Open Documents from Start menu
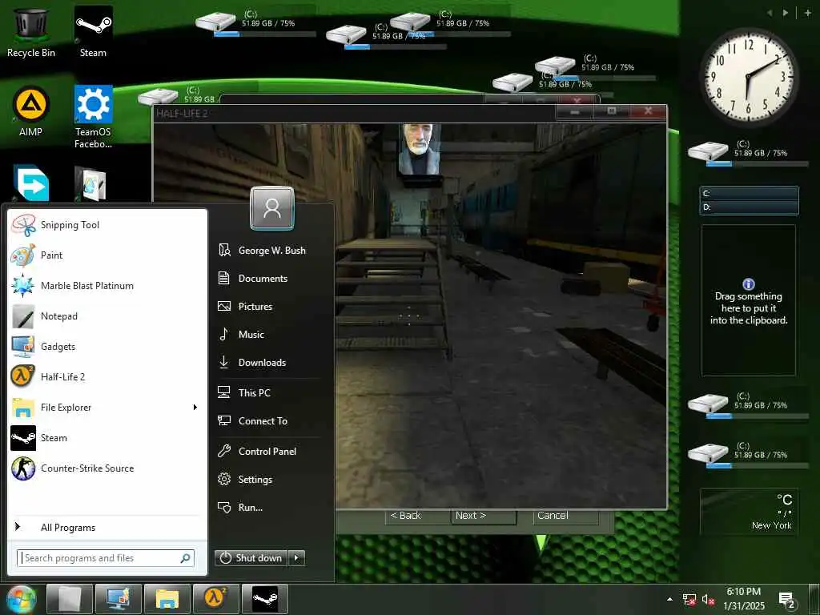 [267, 278]
